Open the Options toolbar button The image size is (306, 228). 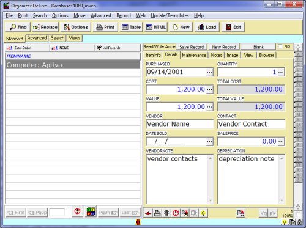pyautogui.click(x=75, y=27)
